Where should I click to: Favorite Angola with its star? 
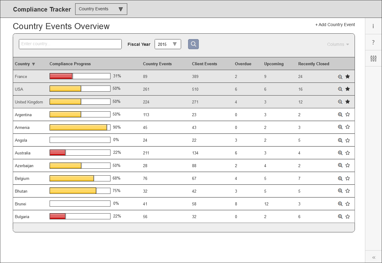[348, 140]
